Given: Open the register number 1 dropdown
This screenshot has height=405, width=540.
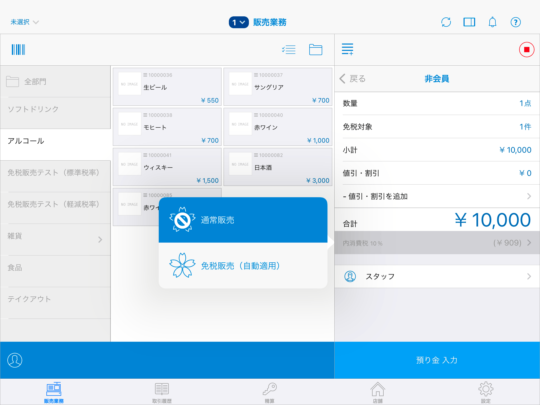Looking at the screenshot, I should pyautogui.click(x=239, y=22).
